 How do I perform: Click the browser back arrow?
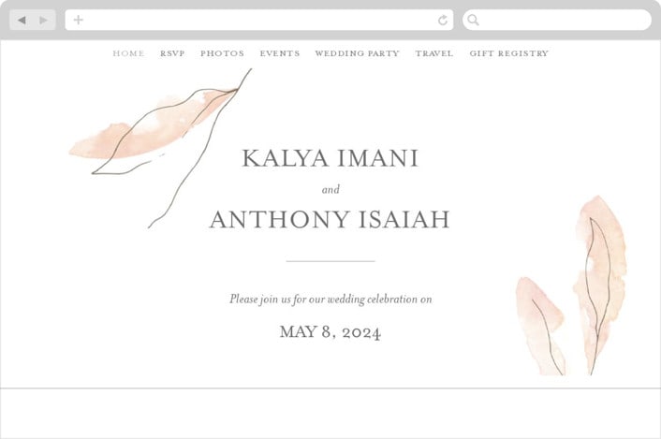point(22,20)
